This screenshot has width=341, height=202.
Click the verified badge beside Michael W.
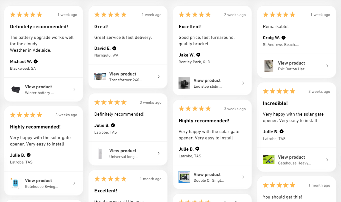[36, 61]
